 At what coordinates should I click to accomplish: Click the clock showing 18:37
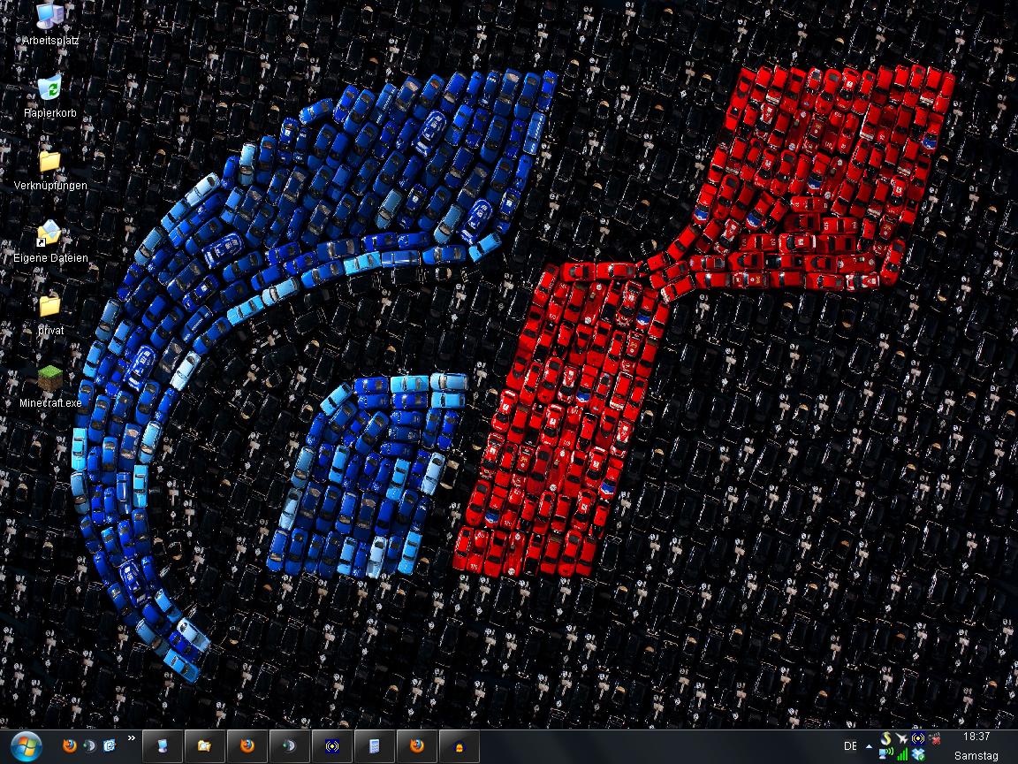click(x=976, y=737)
